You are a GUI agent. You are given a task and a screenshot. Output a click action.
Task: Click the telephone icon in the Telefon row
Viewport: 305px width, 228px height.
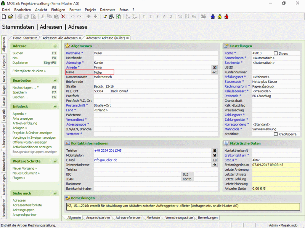215,150
